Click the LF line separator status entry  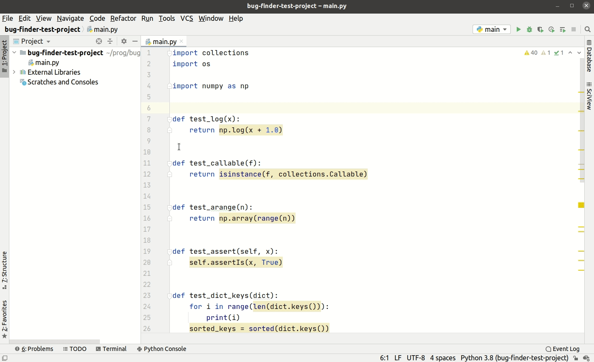click(x=398, y=358)
